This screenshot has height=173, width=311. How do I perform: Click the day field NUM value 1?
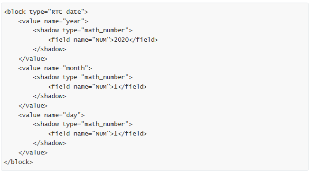[116, 134]
